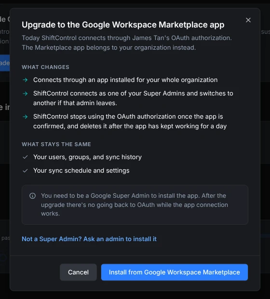The height and width of the screenshot is (299, 270).
Task: Click text 'ShiftControl connects as one of your Super Admins'
Action: (x=109, y=93)
